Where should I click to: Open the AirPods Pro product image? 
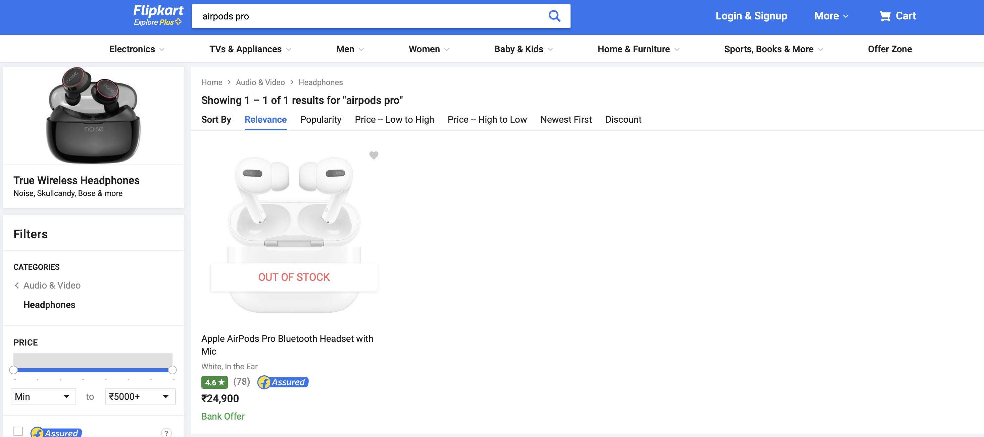coord(294,235)
